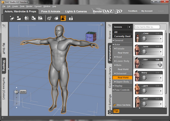Open the My Stuff side tab

pos(4,48)
